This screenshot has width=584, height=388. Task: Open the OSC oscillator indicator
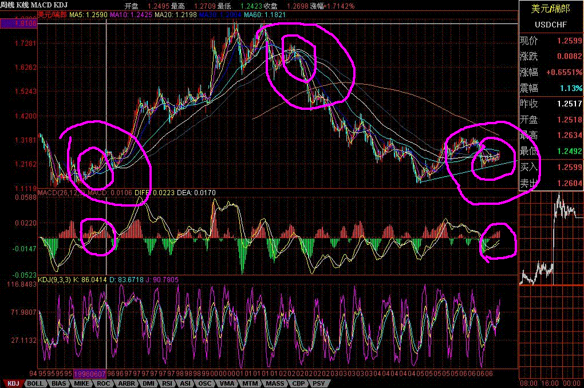click(204, 384)
